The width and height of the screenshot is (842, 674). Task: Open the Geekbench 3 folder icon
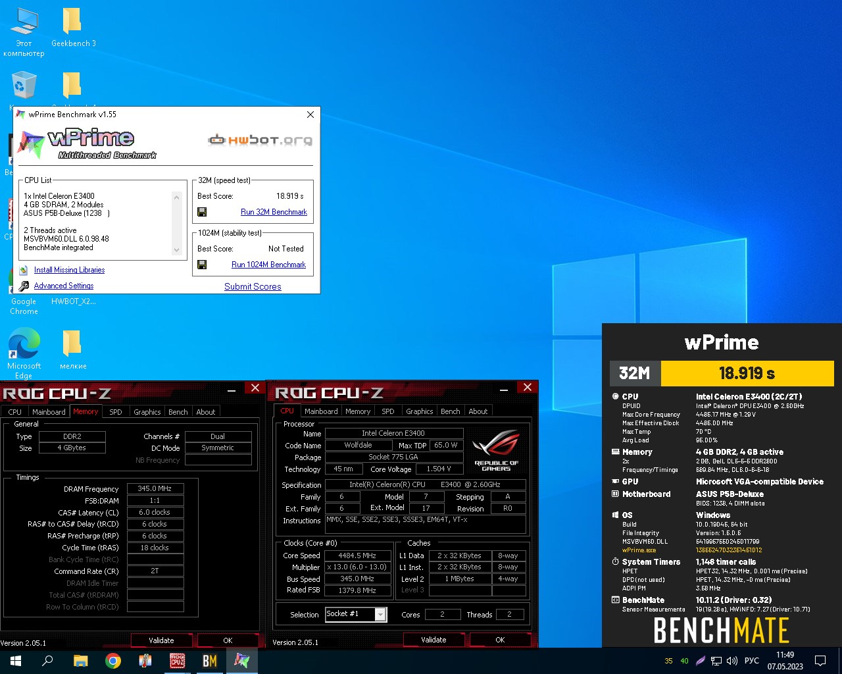click(x=73, y=28)
